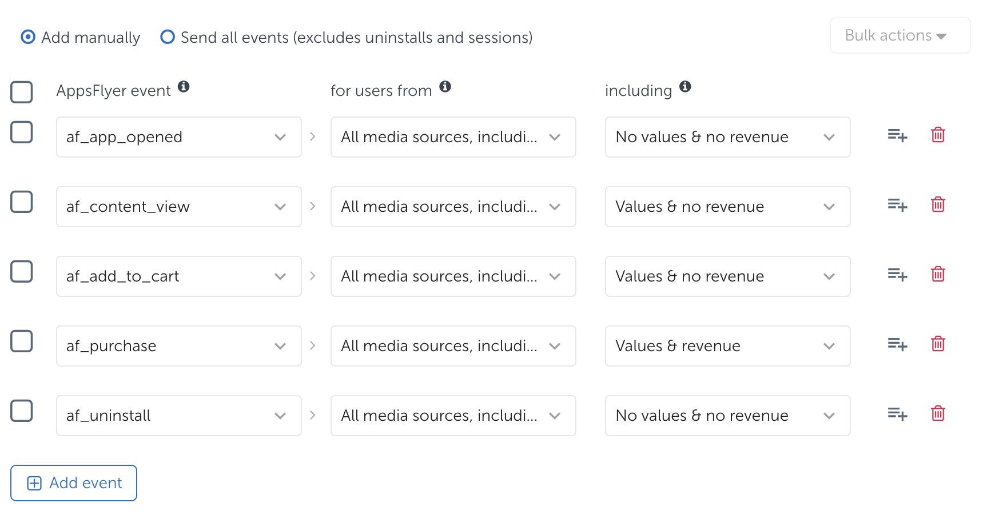This screenshot has width=1003, height=515.
Task: Show info tooltip beside 'for users from'
Action: pyautogui.click(x=445, y=87)
